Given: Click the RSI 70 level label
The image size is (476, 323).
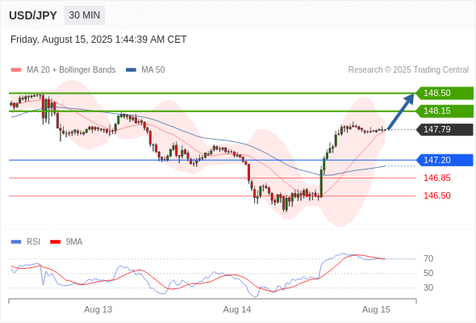Looking at the screenshot, I should 428,259.
